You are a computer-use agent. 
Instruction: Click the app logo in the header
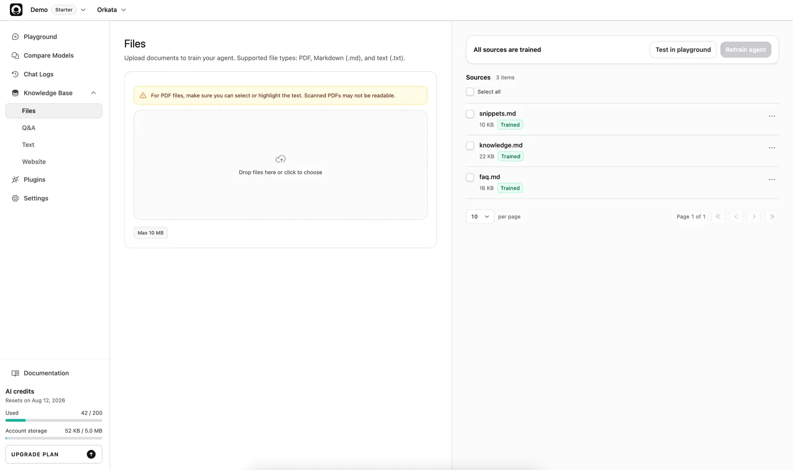[16, 9]
